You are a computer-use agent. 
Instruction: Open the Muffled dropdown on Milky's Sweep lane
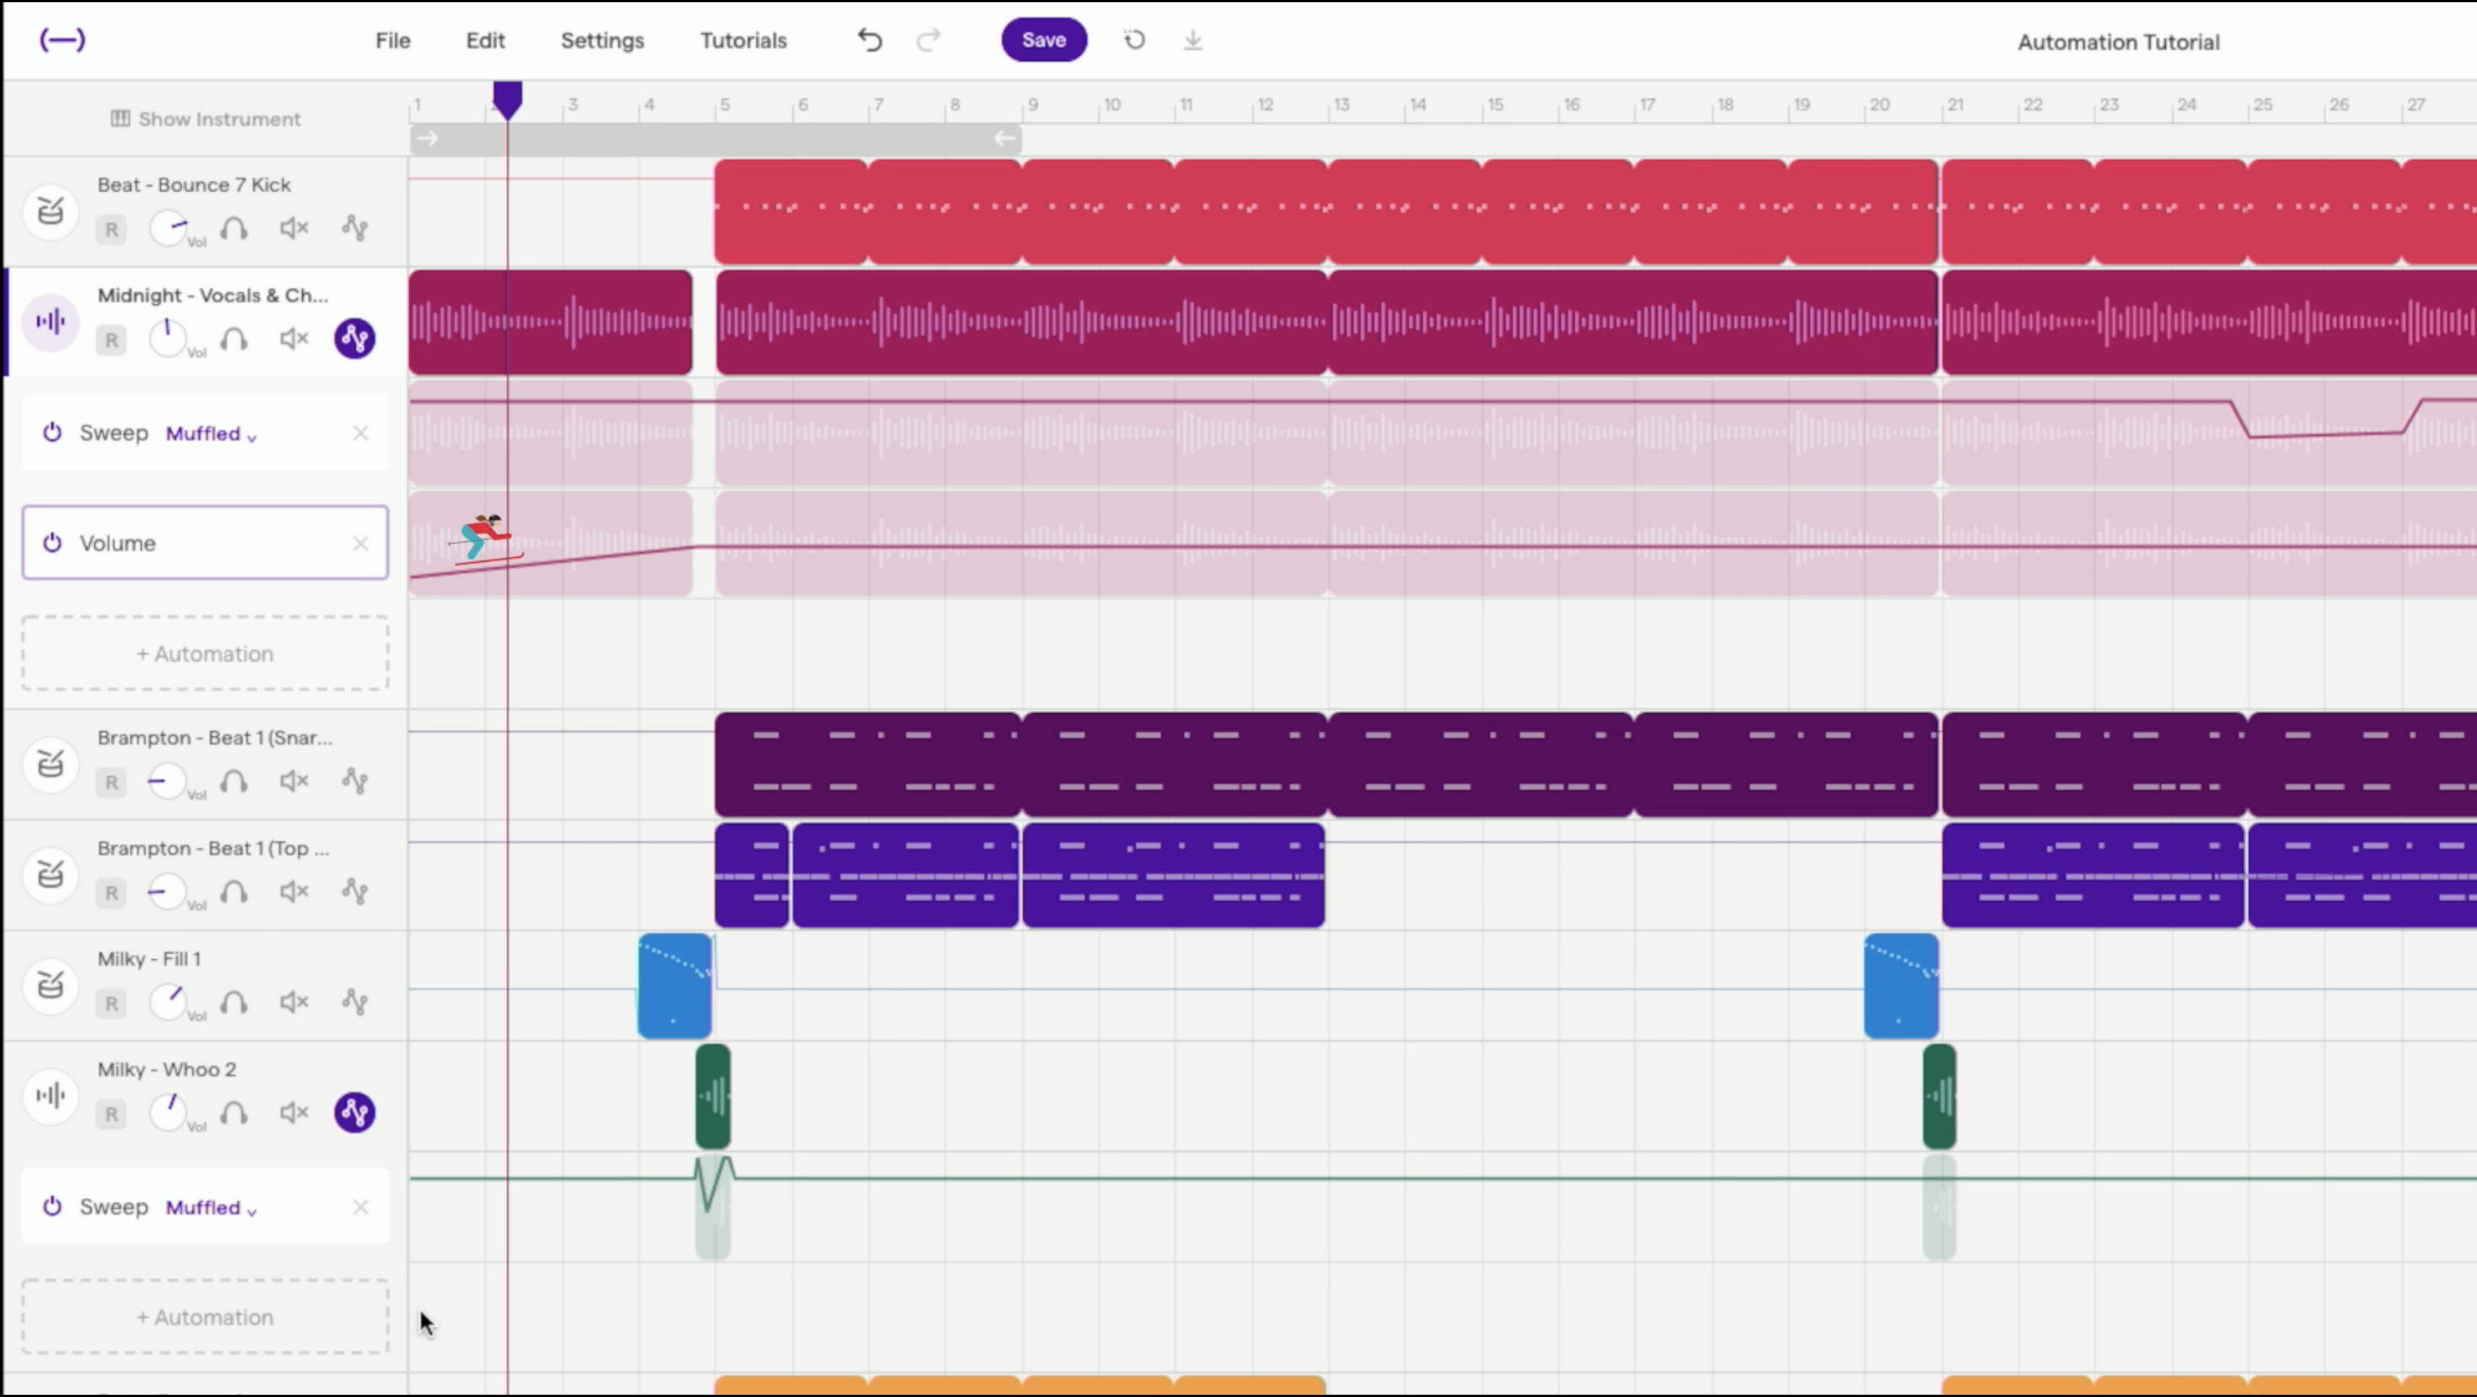[x=209, y=1208]
